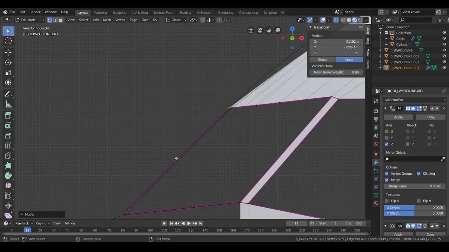Hide the Cylinder object in the outliner
Screen dimensions: 449x252
point(444,44)
